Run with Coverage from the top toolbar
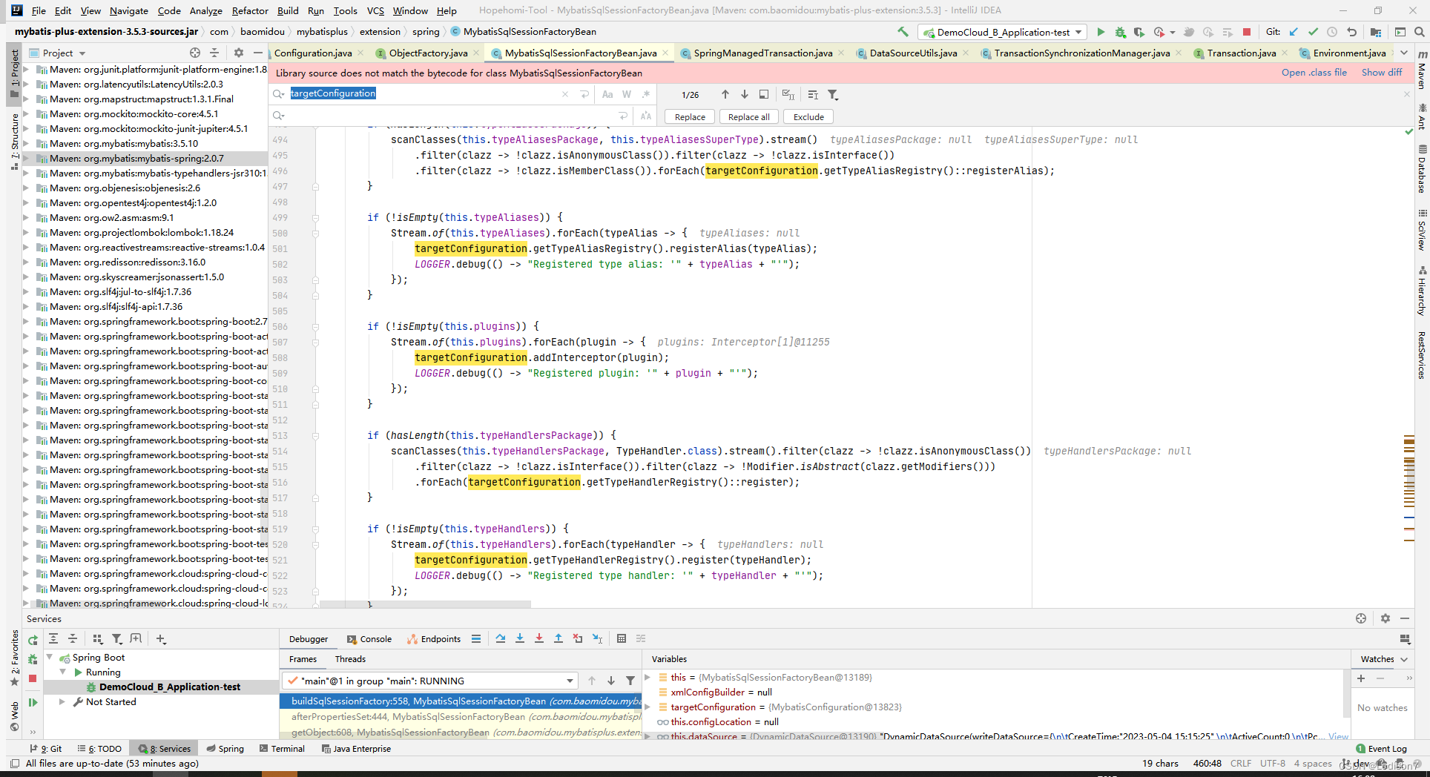The image size is (1430, 777). point(1139,32)
